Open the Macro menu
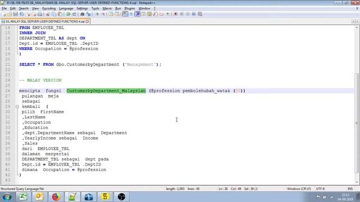The image size is (360, 202). pyautogui.click(x=107, y=8)
